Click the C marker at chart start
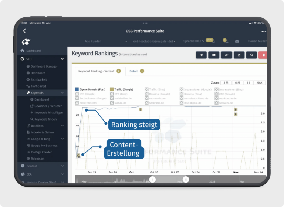 [x=78, y=155]
